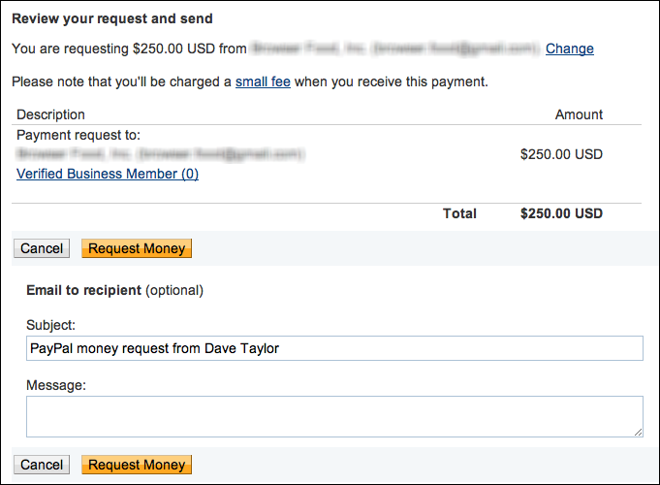Click the Message box resize handle
660x485 pixels.
coord(638,432)
